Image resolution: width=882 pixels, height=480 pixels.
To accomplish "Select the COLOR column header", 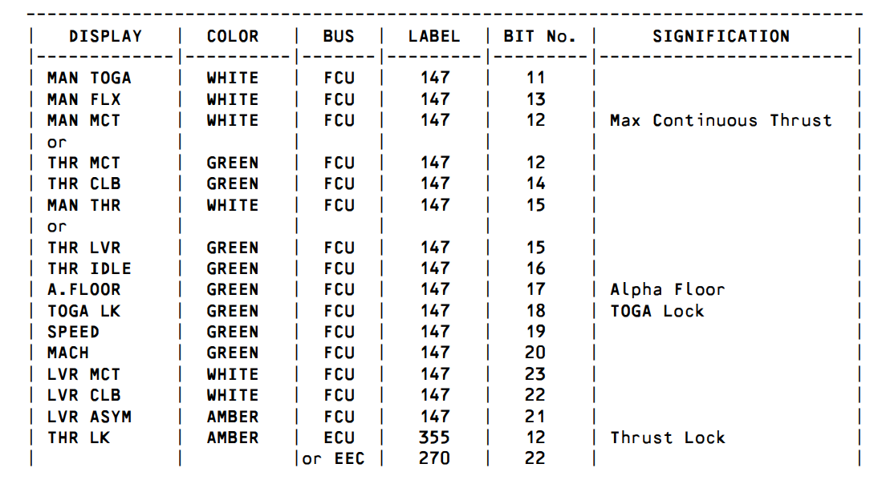I will click(232, 37).
